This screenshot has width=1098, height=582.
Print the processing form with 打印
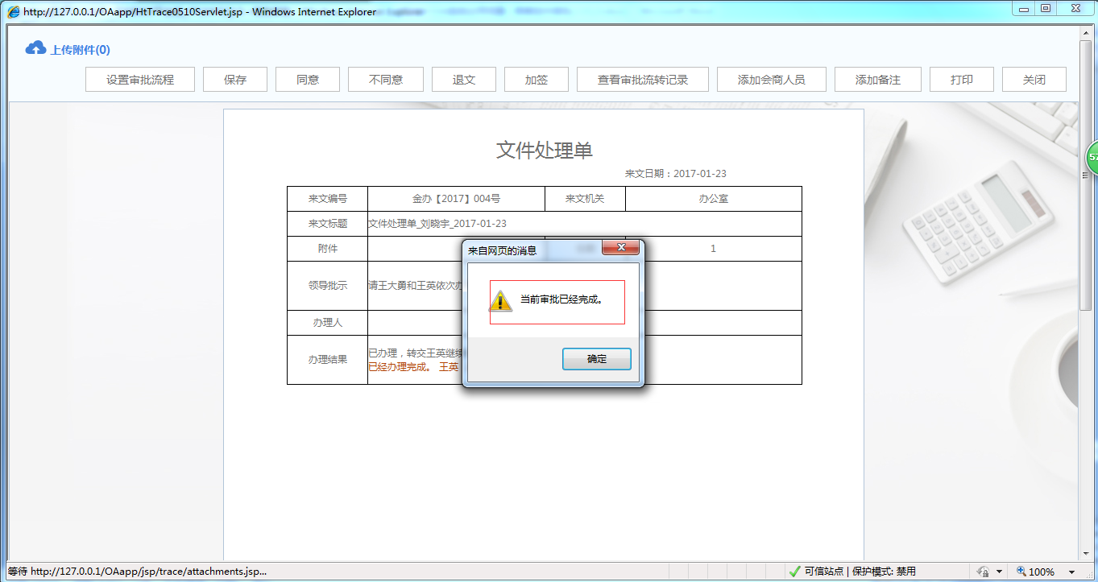(961, 79)
